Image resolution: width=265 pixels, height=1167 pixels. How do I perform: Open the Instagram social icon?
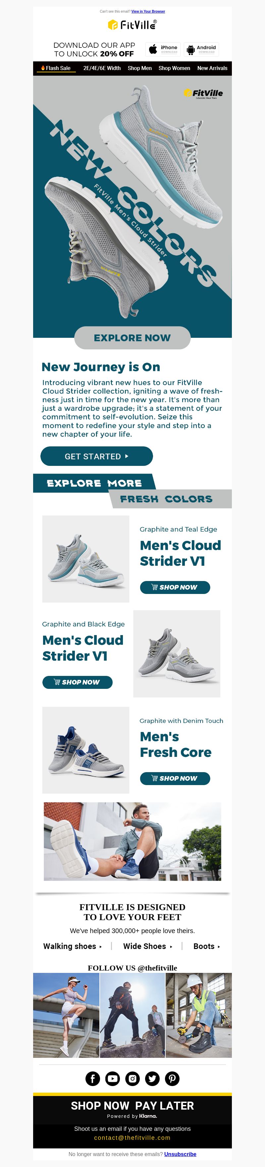coord(132,1079)
